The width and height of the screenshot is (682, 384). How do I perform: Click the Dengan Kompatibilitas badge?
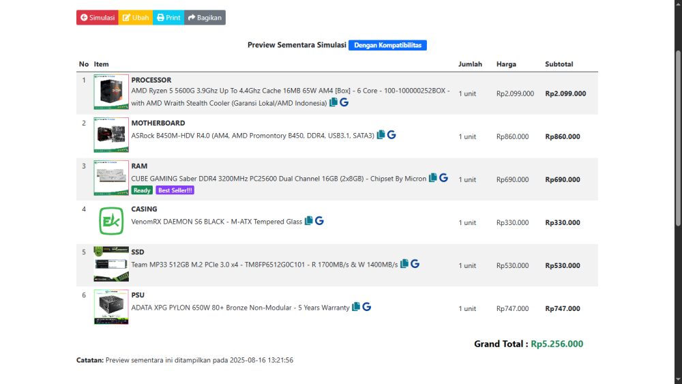pyautogui.click(x=387, y=45)
